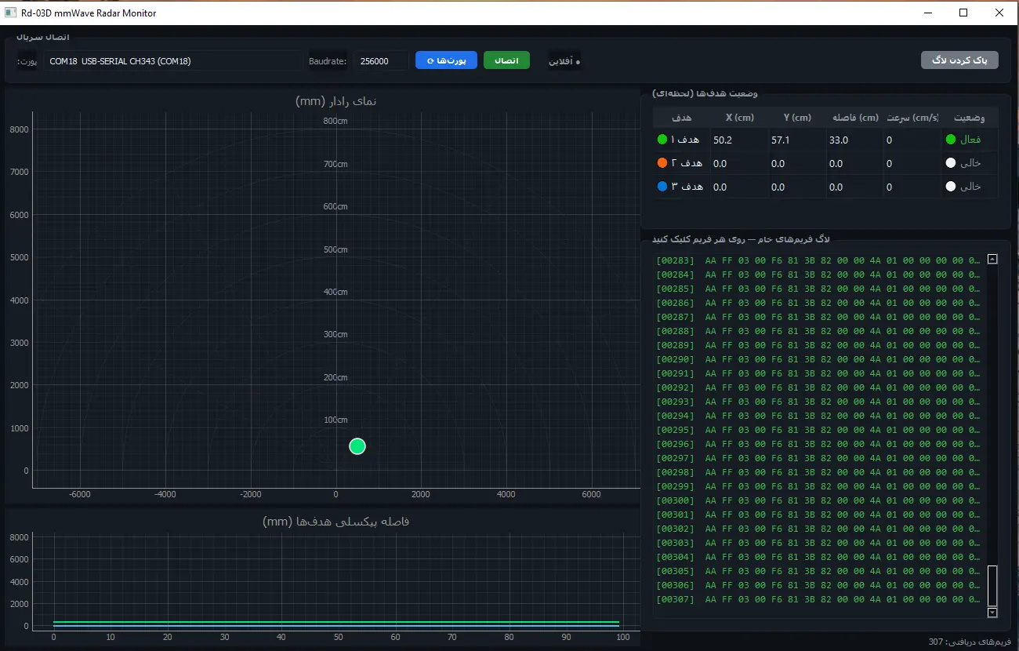Select log frame [00294]

[818, 416]
